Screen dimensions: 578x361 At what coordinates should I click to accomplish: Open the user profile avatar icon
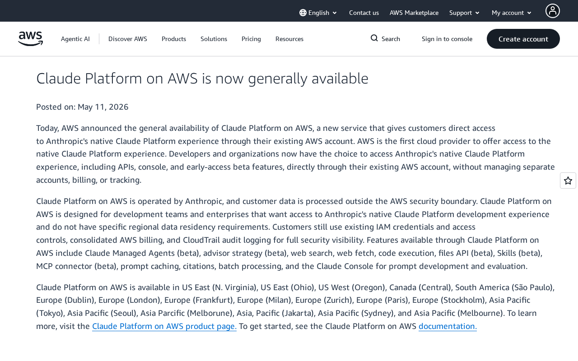(553, 11)
